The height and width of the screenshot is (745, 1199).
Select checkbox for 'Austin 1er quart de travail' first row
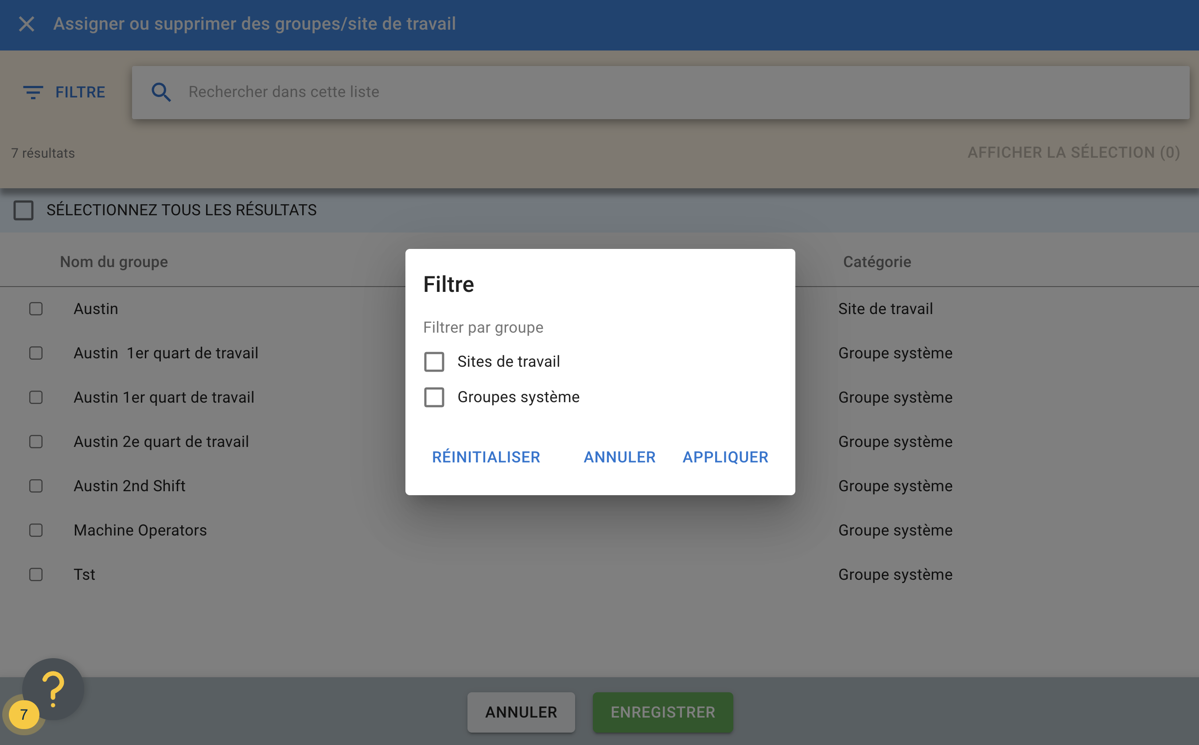point(36,353)
